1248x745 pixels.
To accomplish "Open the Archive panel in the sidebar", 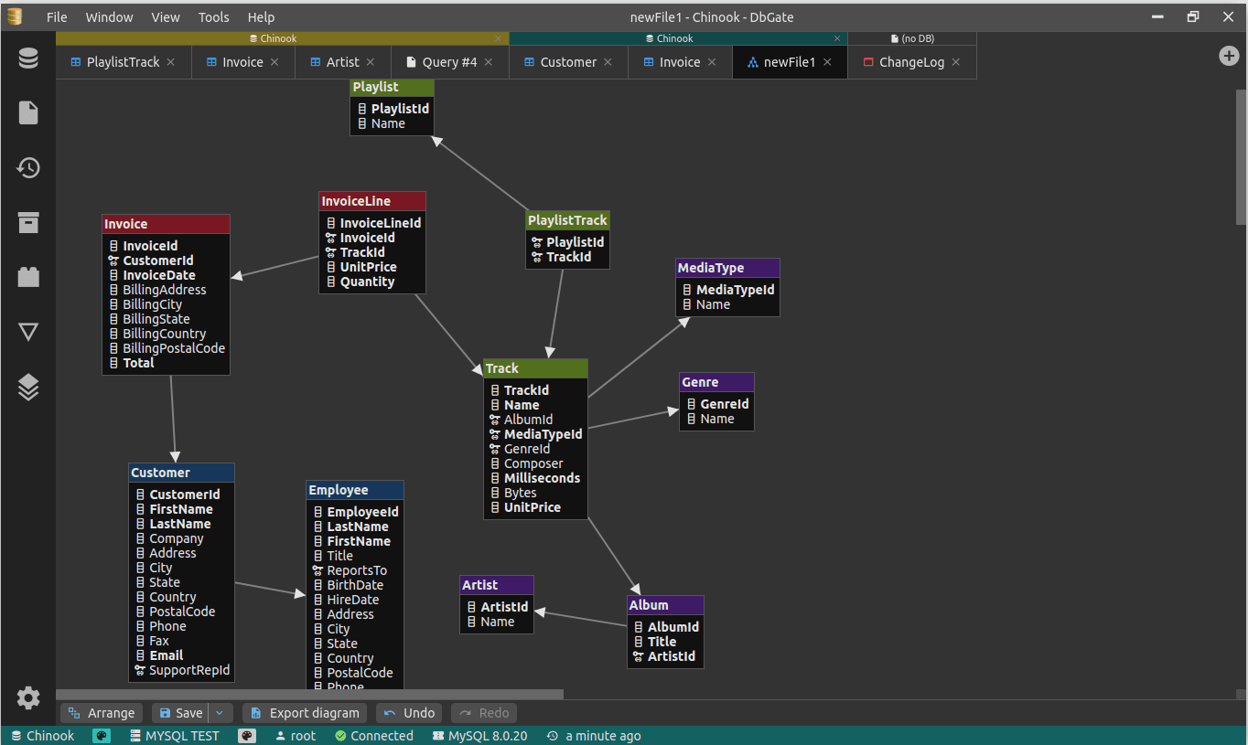I will coord(27,222).
